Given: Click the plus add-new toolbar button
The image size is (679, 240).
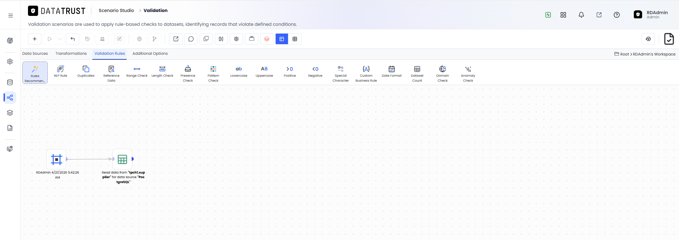Looking at the screenshot, I should pos(35,39).
